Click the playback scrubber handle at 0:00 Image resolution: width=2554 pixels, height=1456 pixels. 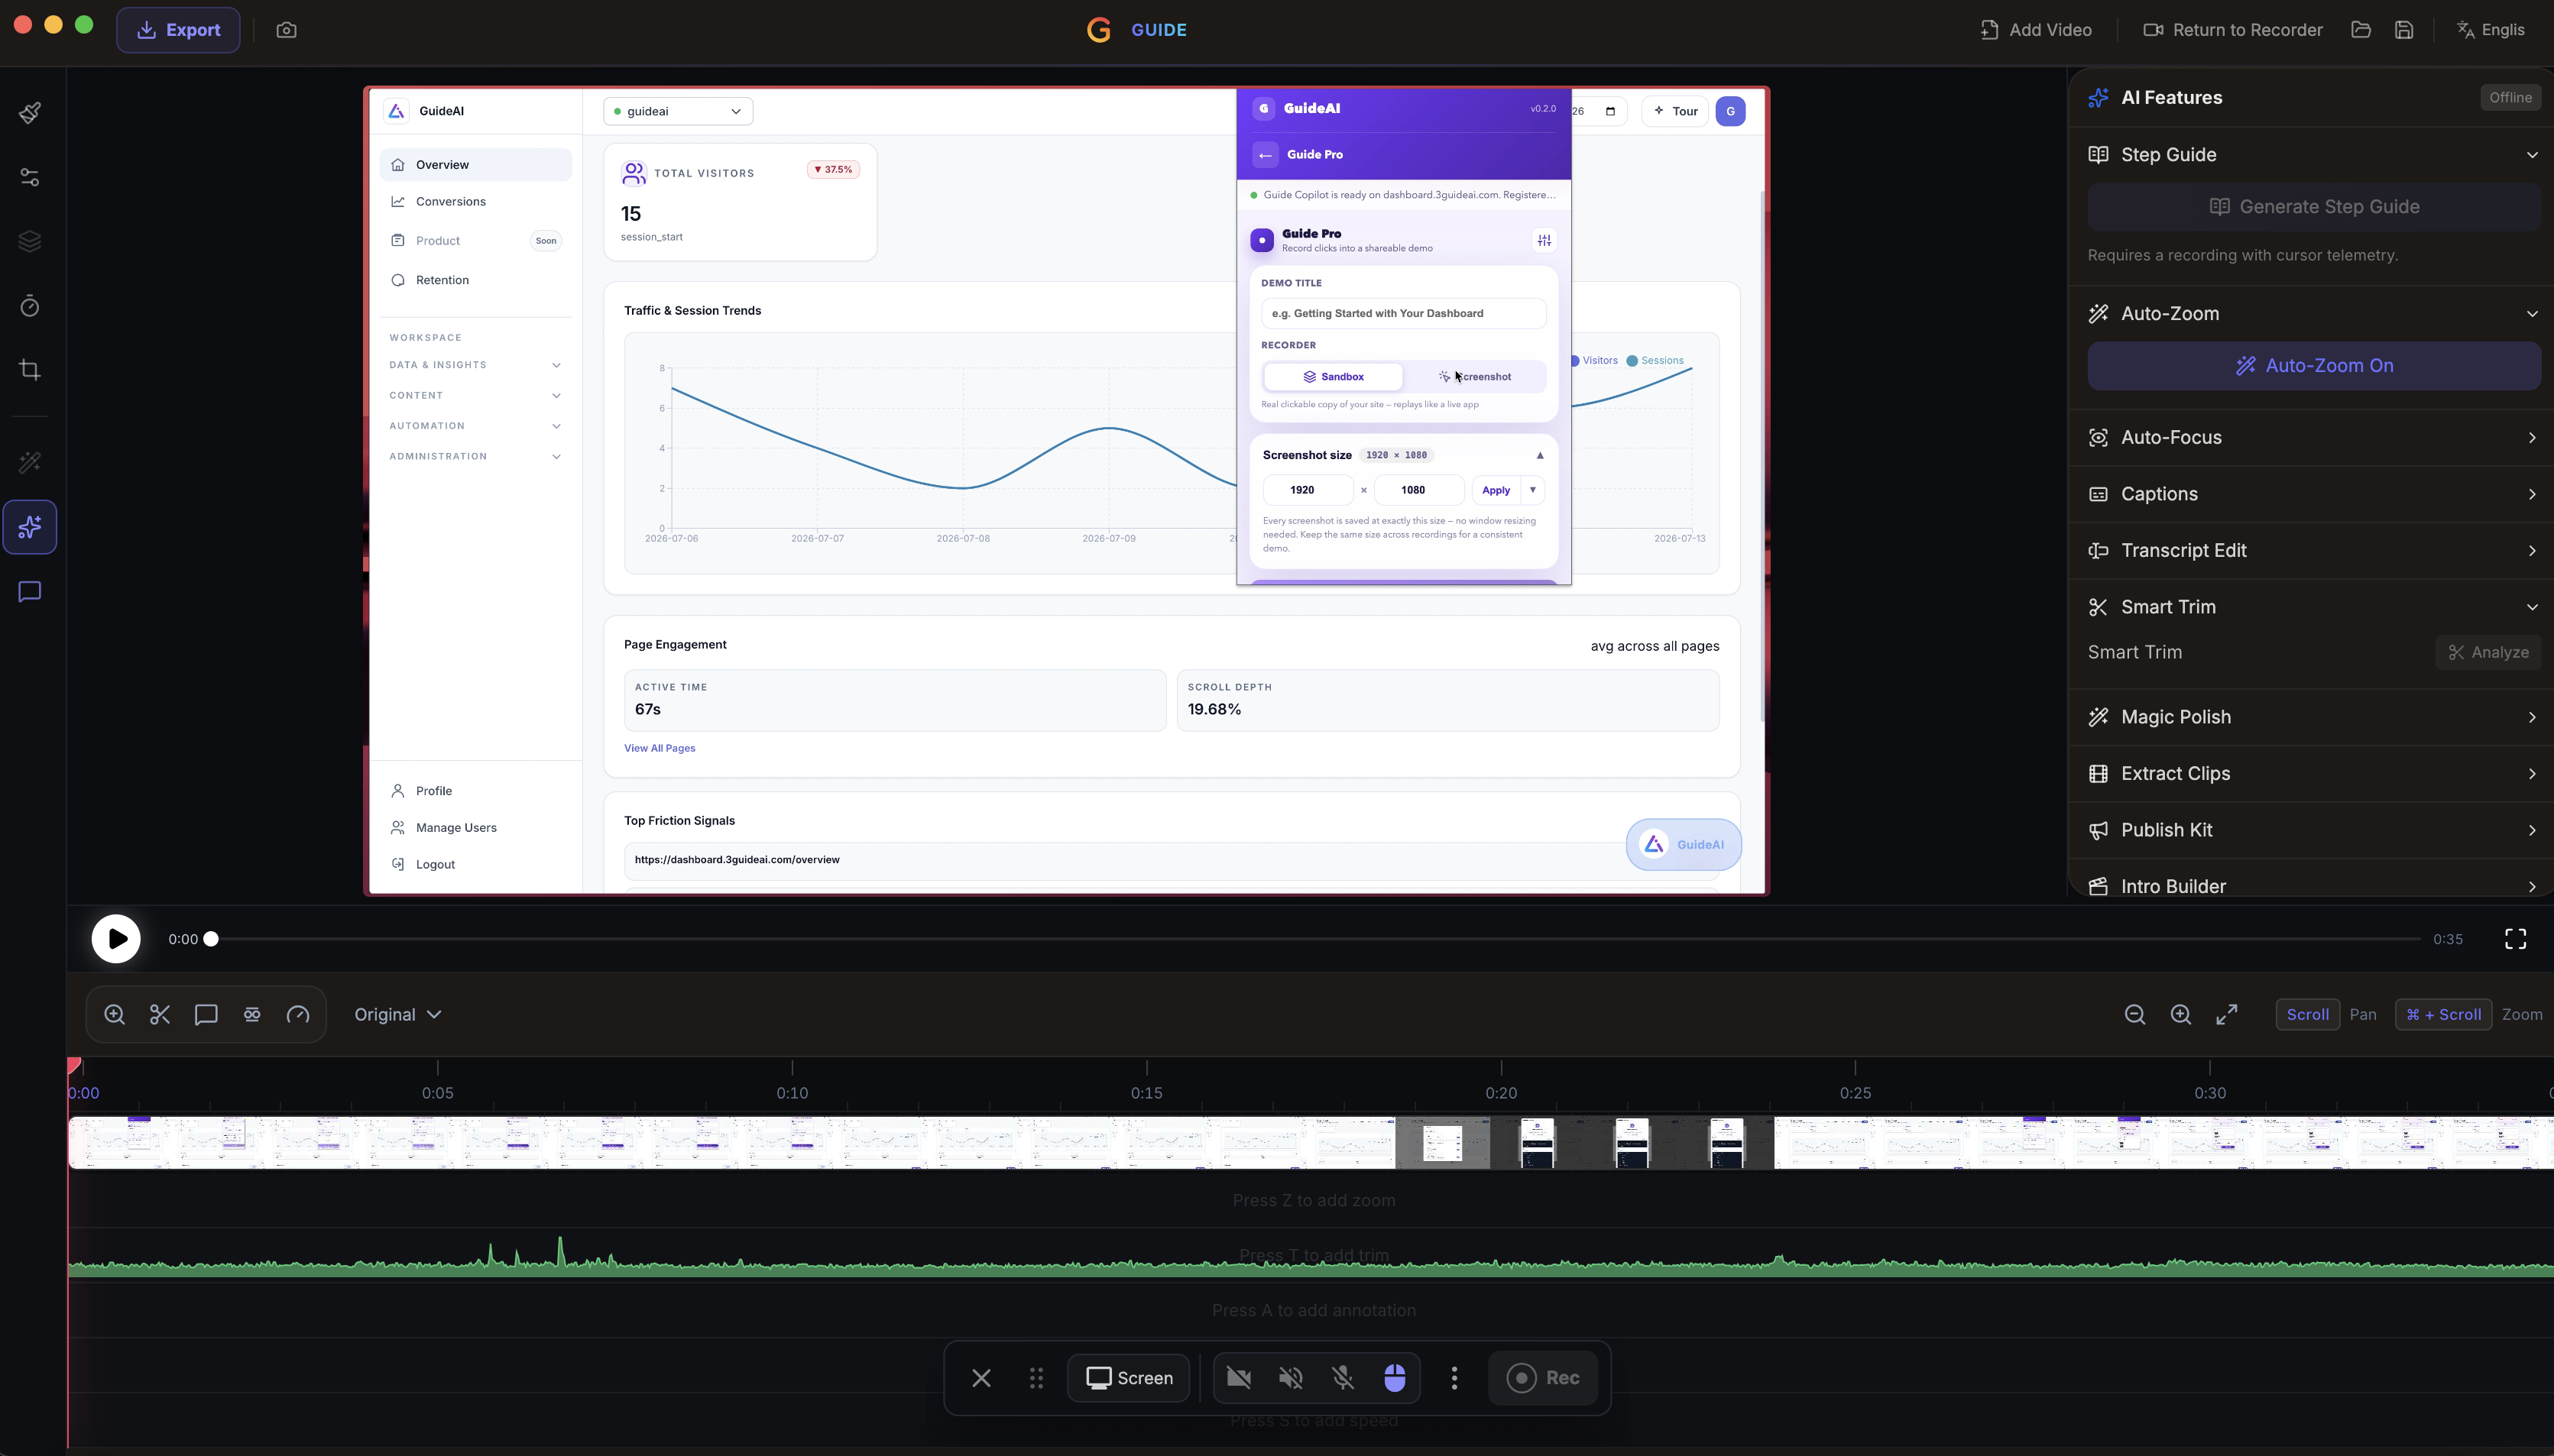[x=211, y=939]
